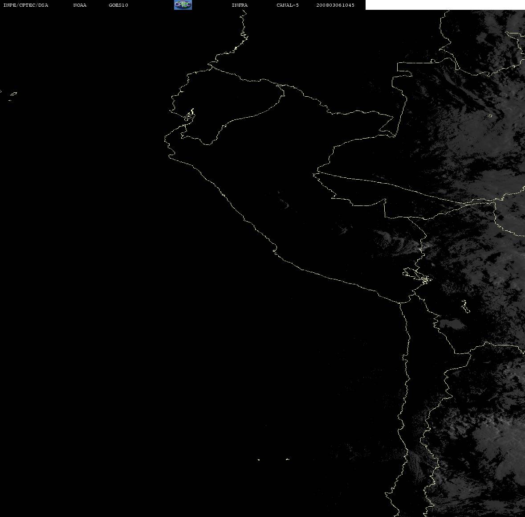Screen dimensions: 525x517
Task: Select the INPE/CPTEC/DSA header label
Action: 25,5
